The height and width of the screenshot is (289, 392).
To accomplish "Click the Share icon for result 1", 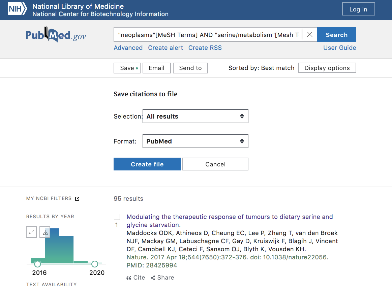I will (153, 278).
